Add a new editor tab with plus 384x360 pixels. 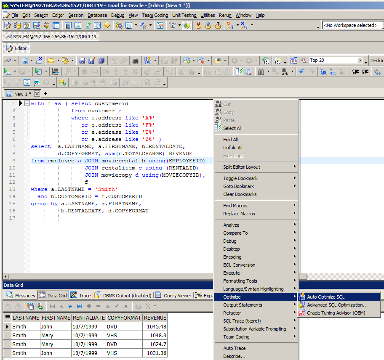[45, 93]
